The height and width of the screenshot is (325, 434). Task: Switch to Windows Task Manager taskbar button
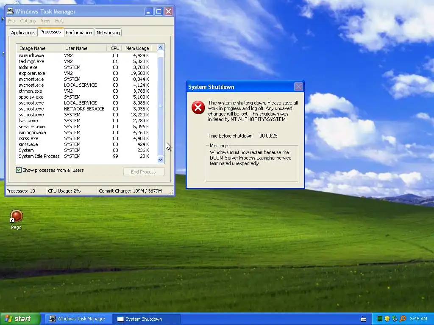[x=78, y=319]
